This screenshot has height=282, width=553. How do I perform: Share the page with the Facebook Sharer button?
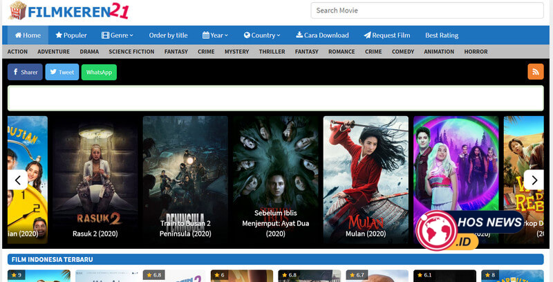[25, 72]
